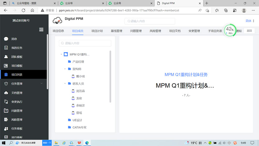Open the blue MPM Q1重构计划&任务 link
This screenshot has width=259, height=146.
click(x=186, y=75)
